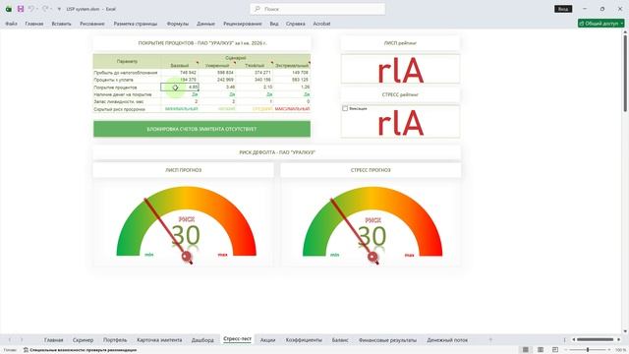Screen dimensions: 629x354
Task: Open the Рисование ribbon tab
Action: click(x=92, y=24)
